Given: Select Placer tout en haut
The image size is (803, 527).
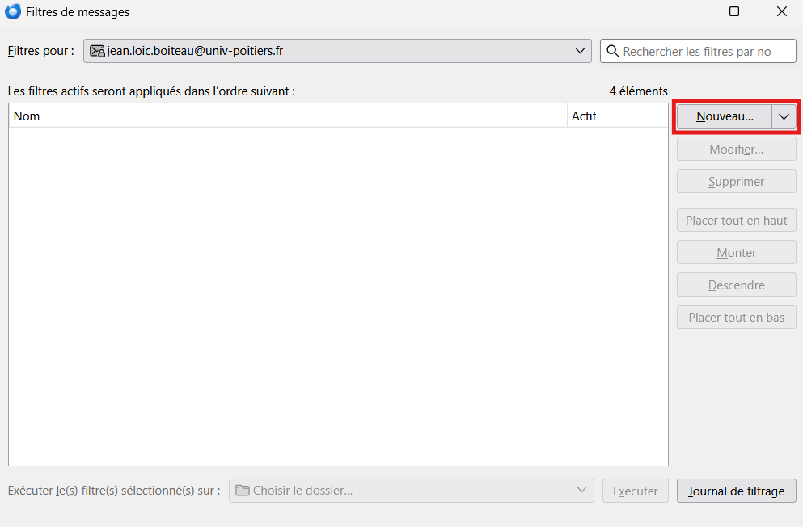Looking at the screenshot, I should 736,221.
